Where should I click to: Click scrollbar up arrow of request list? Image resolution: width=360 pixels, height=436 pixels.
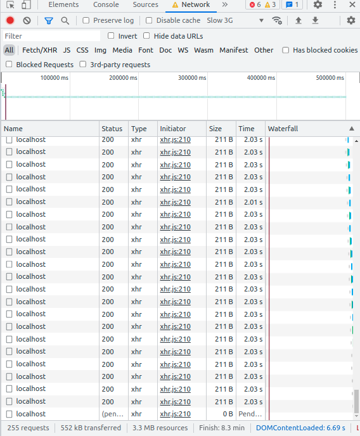click(x=356, y=141)
